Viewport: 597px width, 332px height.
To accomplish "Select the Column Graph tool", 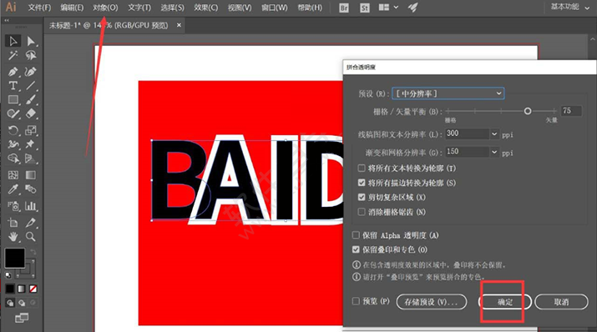I will tap(31, 206).
